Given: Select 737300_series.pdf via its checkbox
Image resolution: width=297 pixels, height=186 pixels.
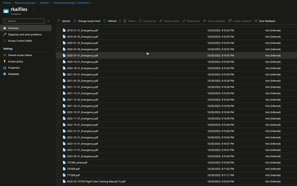Looking at the screenshot, I should (x=59, y=163).
